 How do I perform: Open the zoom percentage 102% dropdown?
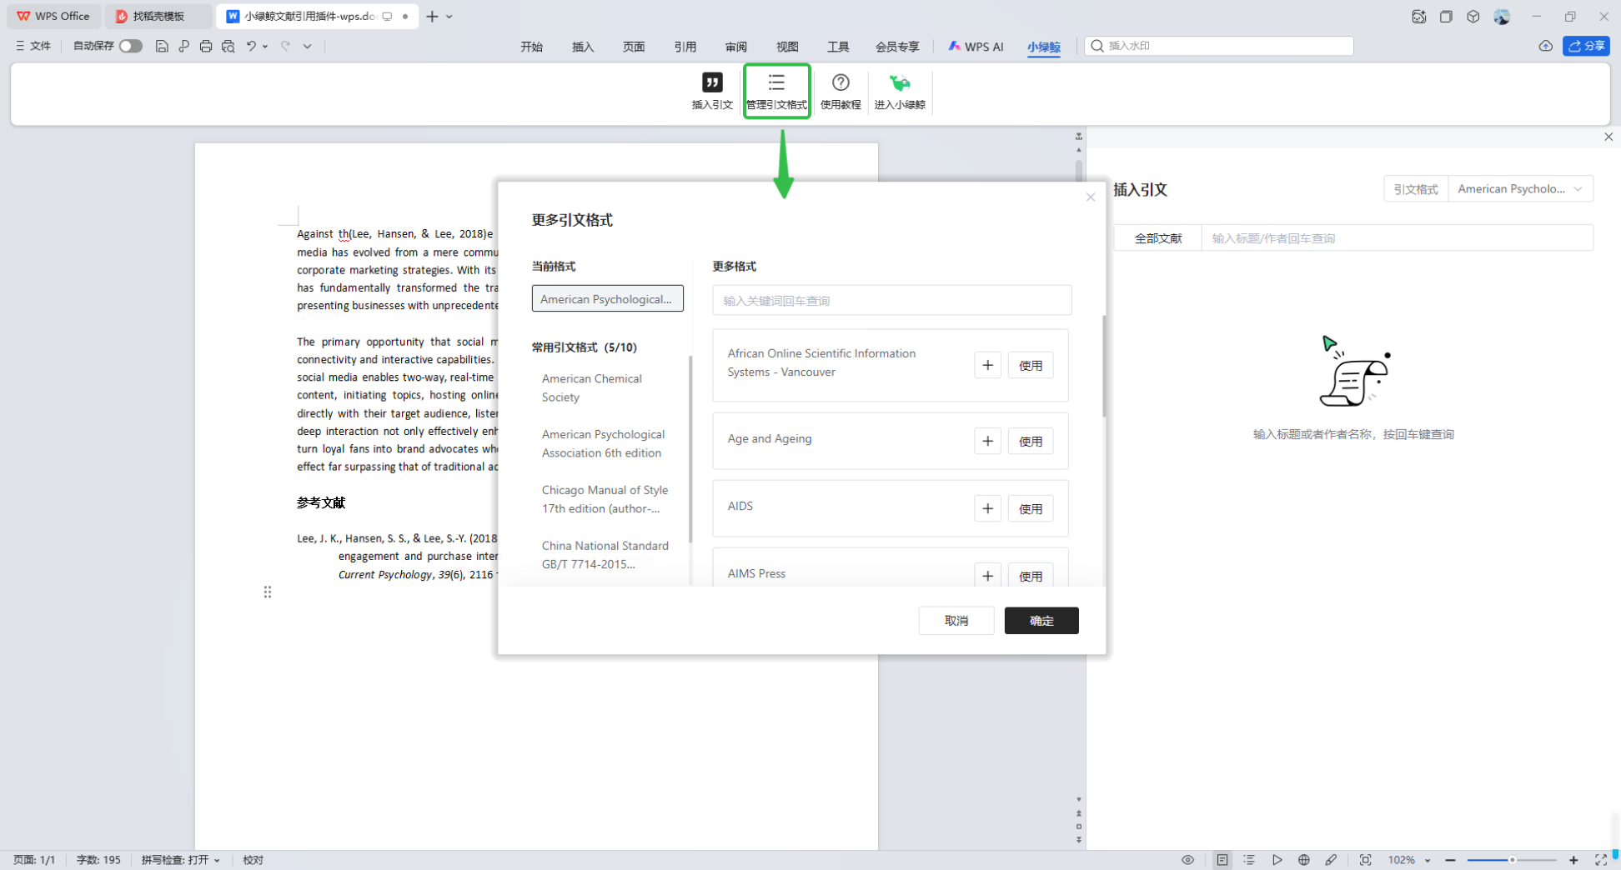point(1409,860)
